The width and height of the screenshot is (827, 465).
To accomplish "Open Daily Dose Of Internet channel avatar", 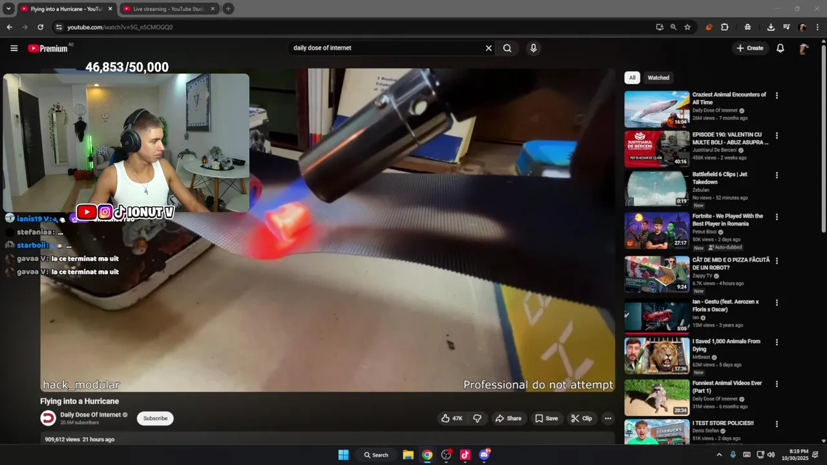I will coord(48,418).
